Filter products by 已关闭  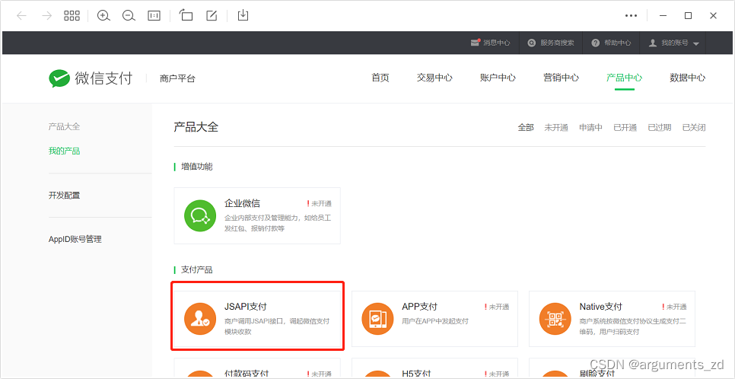point(694,128)
